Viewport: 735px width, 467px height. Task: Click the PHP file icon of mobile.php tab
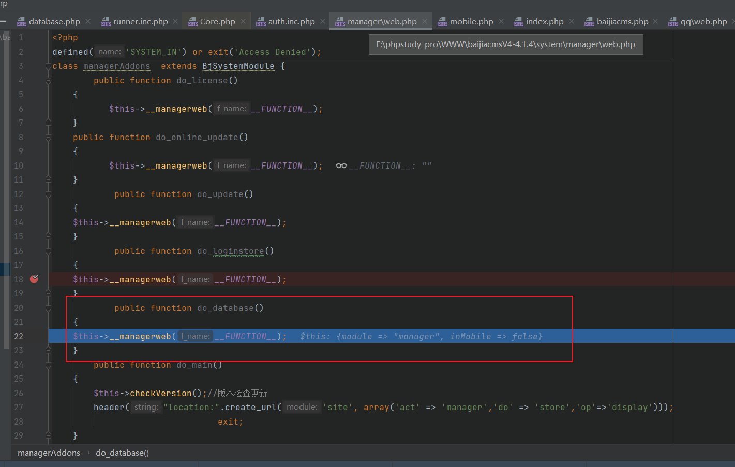(x=442, y=22)
